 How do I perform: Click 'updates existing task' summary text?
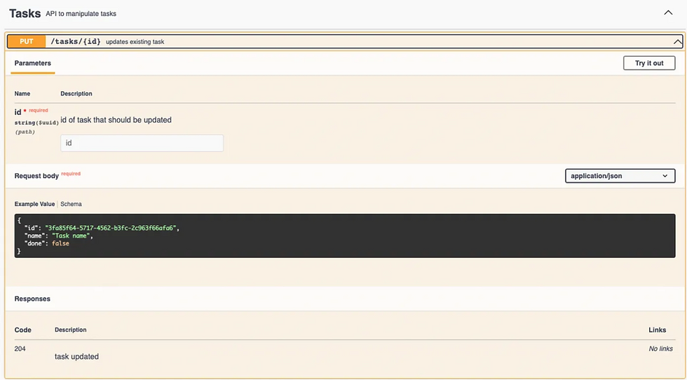[x=135, y=42]
